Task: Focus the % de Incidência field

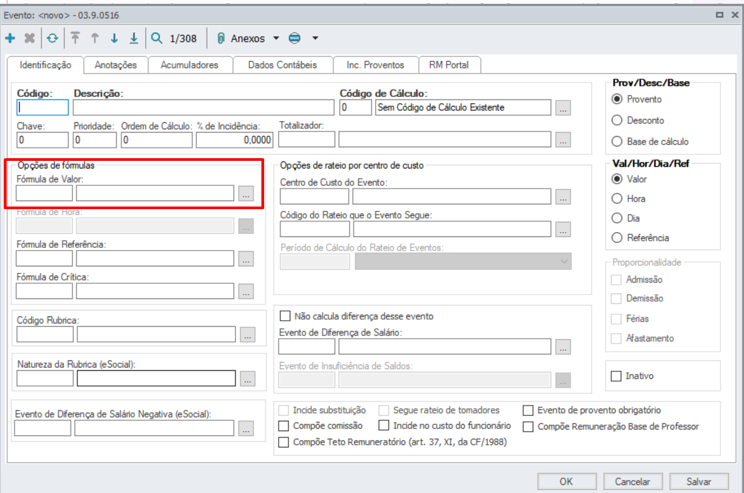Action: click(x=234, y=140)
